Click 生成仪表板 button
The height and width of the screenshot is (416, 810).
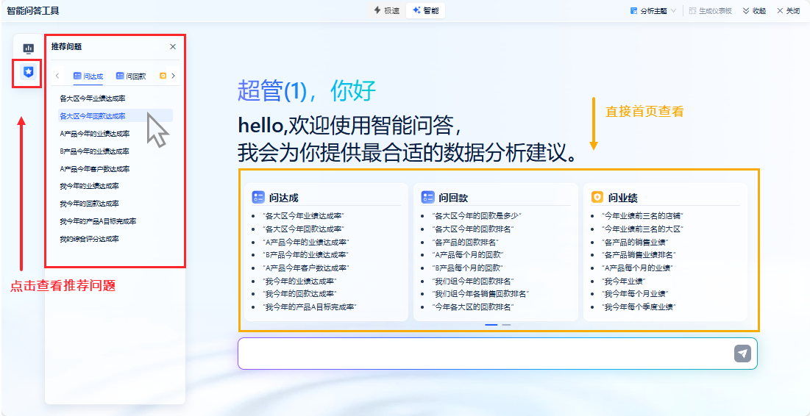(x=710, y=11)
